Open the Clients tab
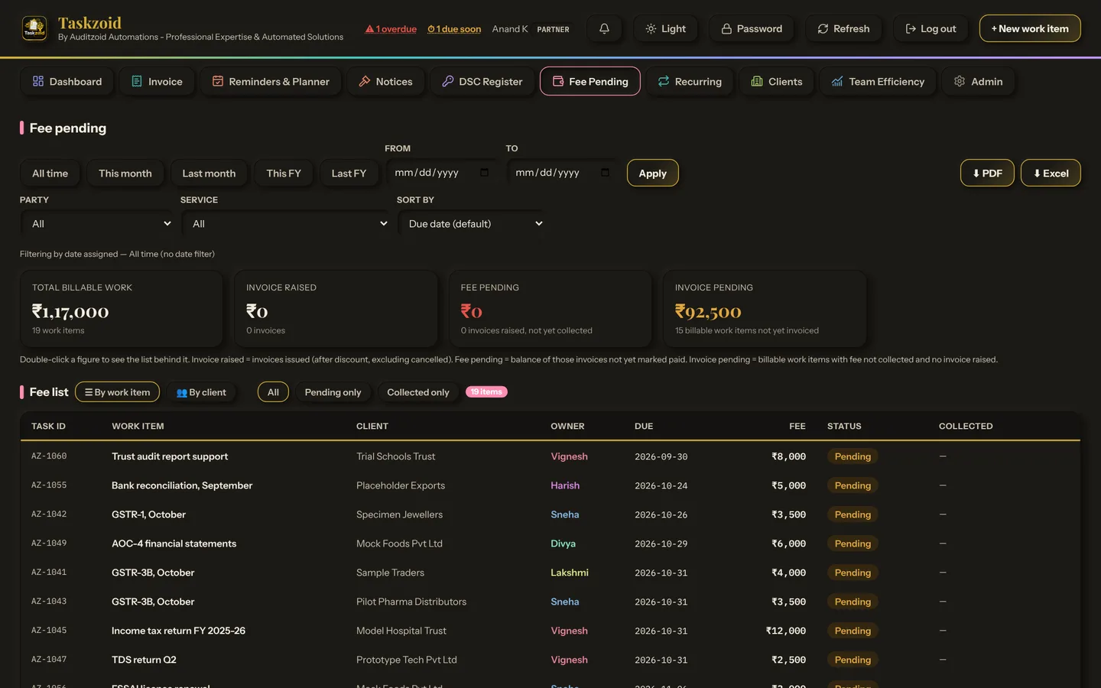The image size is (1101, 688). point(777,82)
